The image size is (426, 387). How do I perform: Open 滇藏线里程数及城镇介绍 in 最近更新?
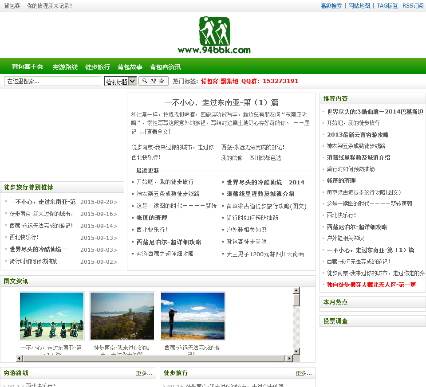pyautogui.click(x=260, y=194)
